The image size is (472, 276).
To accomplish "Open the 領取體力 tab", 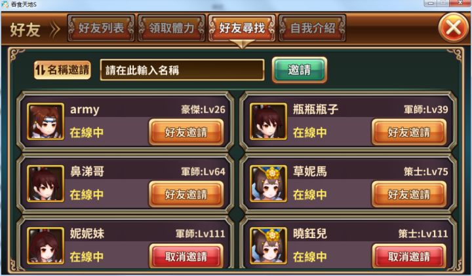I will coord(172,28).
